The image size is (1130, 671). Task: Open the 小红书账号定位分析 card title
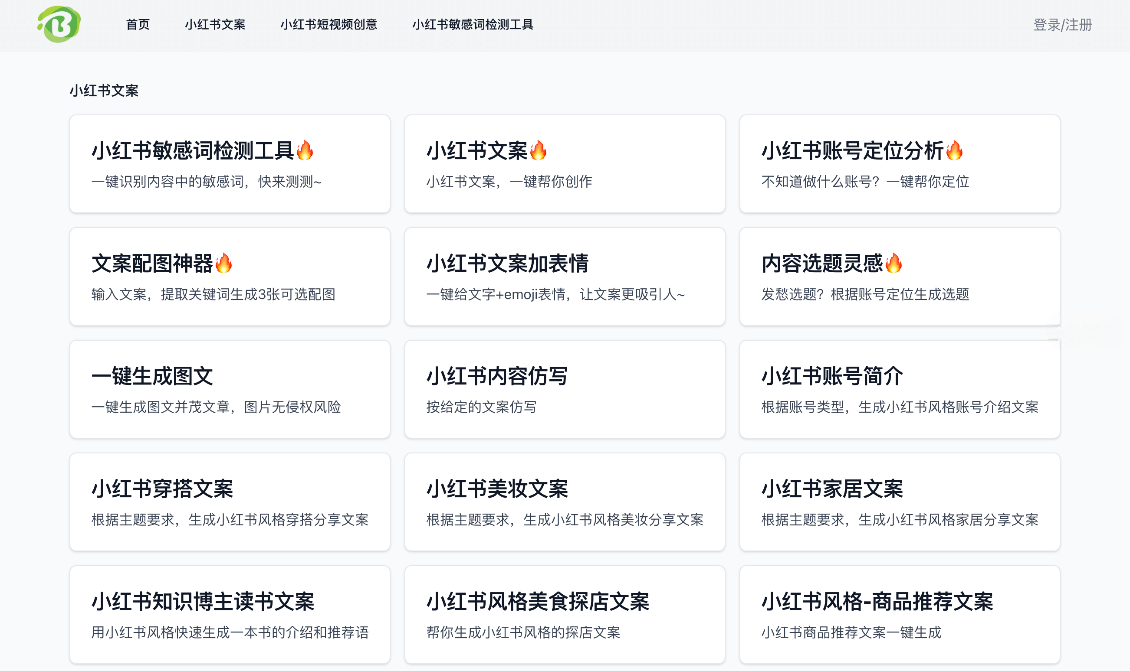click(x=853, y=150)
